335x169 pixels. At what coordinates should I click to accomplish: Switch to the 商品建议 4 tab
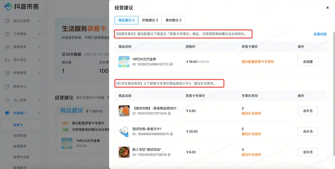[126, 20]
